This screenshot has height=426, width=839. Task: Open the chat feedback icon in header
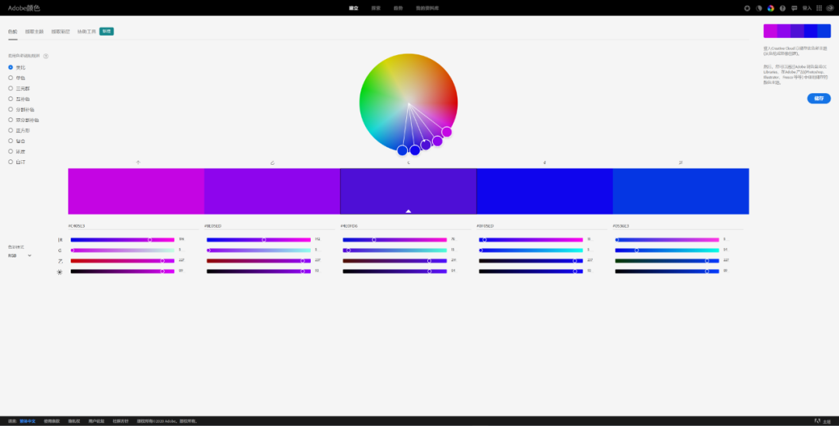pyautogui.click(x=794, y=8)
